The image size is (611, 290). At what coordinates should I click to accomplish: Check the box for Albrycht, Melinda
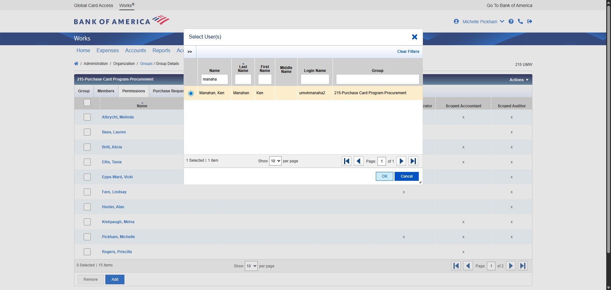tap(87, 117)
